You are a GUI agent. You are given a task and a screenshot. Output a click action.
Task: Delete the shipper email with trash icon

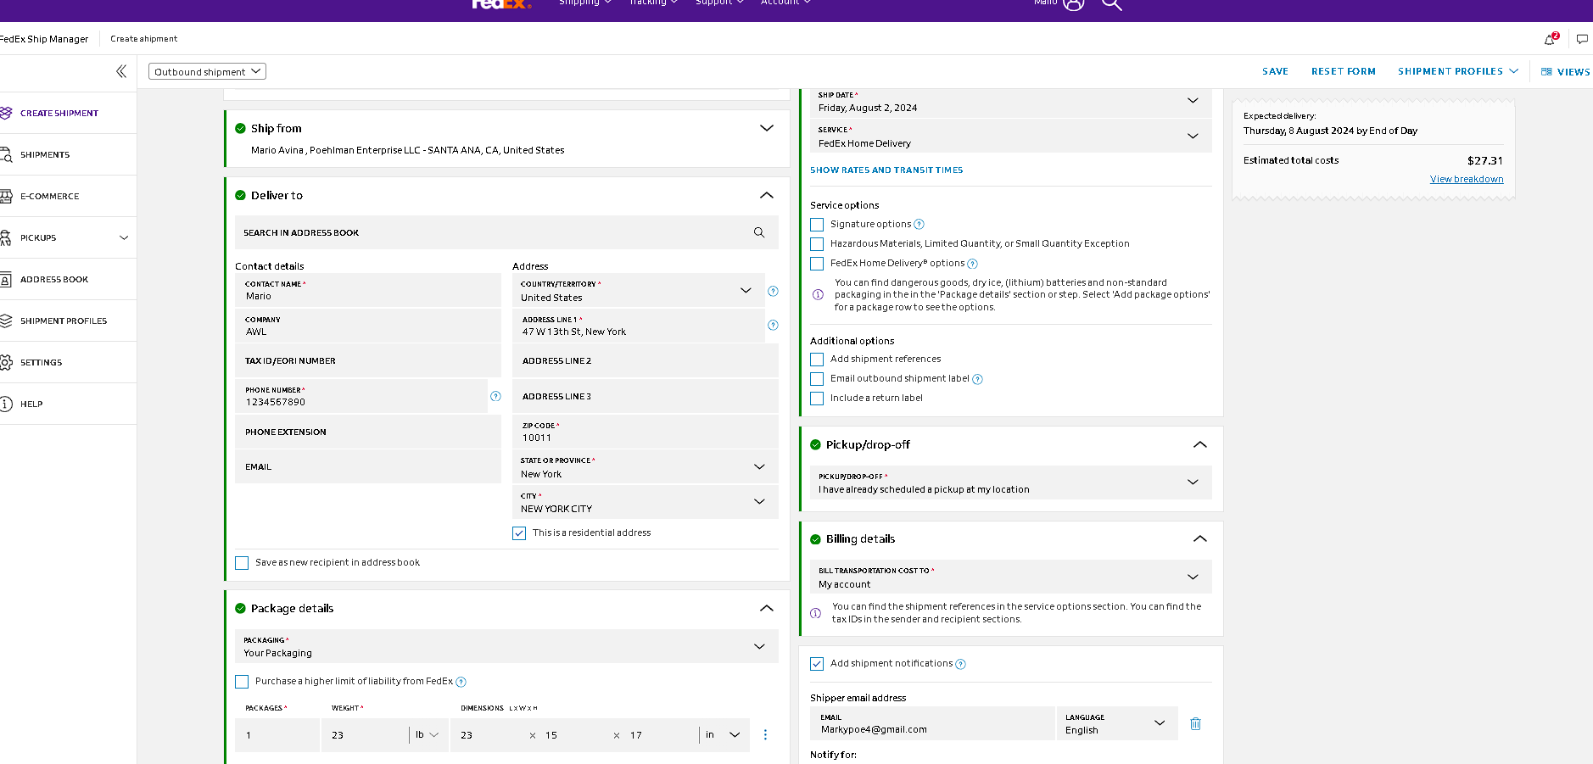(1195, 723)
